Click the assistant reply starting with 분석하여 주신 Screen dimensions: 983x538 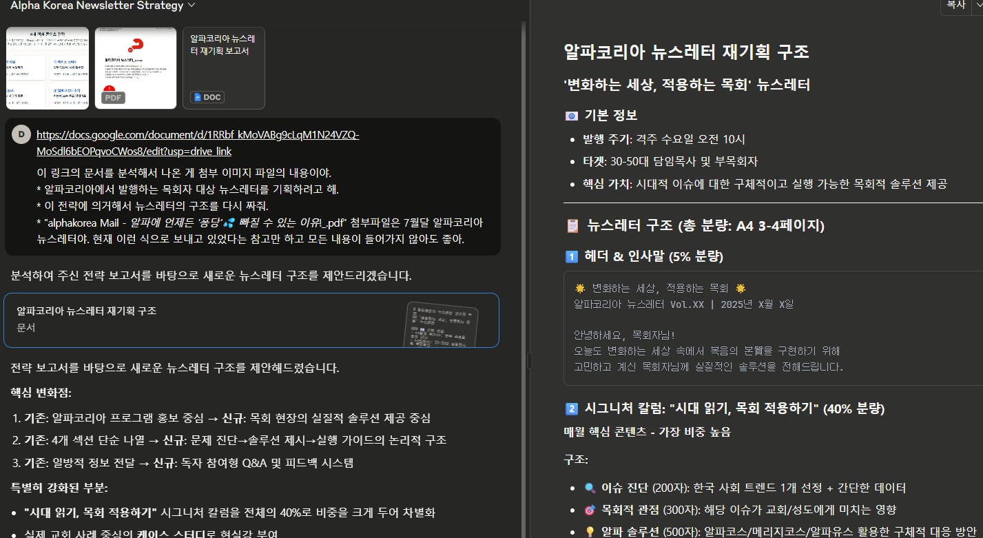(211, 276)
